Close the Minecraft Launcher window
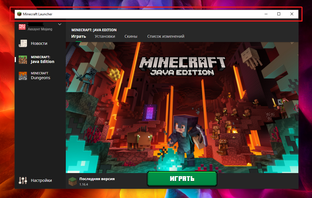Image resolution: width=312 pixels, height=198 pixels. tap(292, 14)
